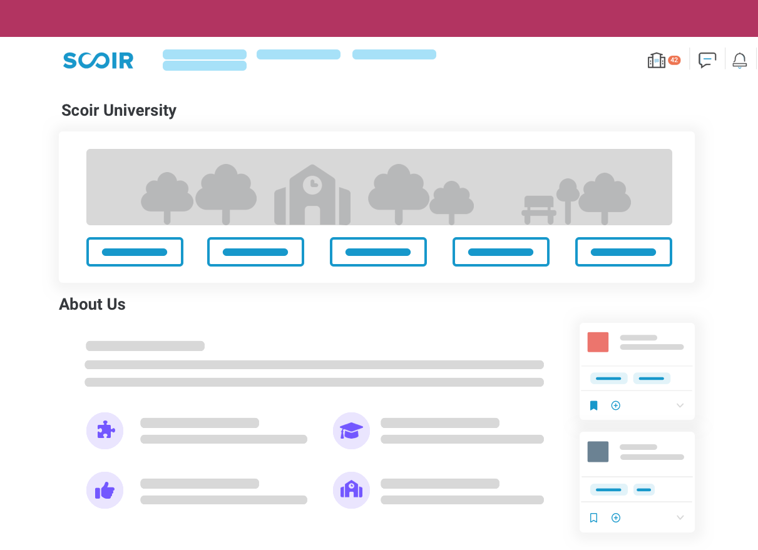
Task: Select the gray-blue square college thumbnail
Action: (x=598, y=452)
